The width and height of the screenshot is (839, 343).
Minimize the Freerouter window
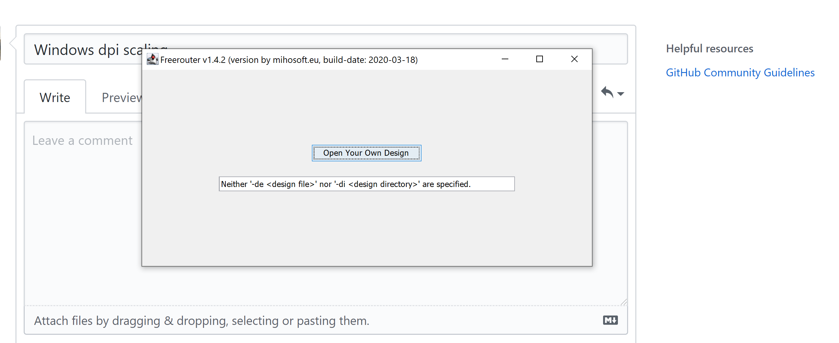click(505, 59)
